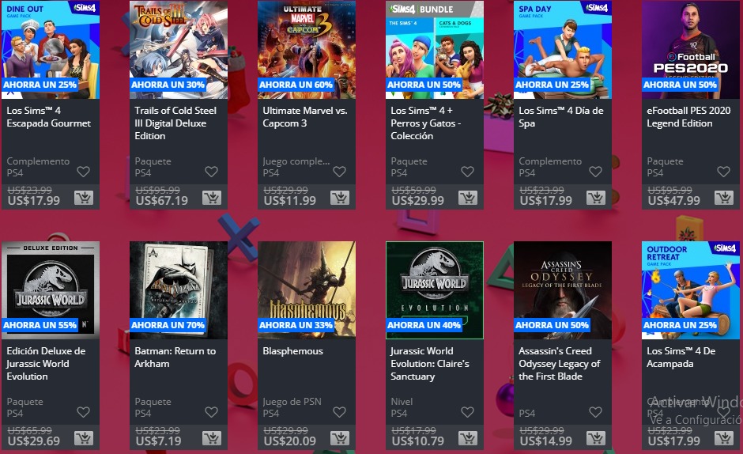Add Batman: Return to Arkham to cart

[x=212, y=438]
